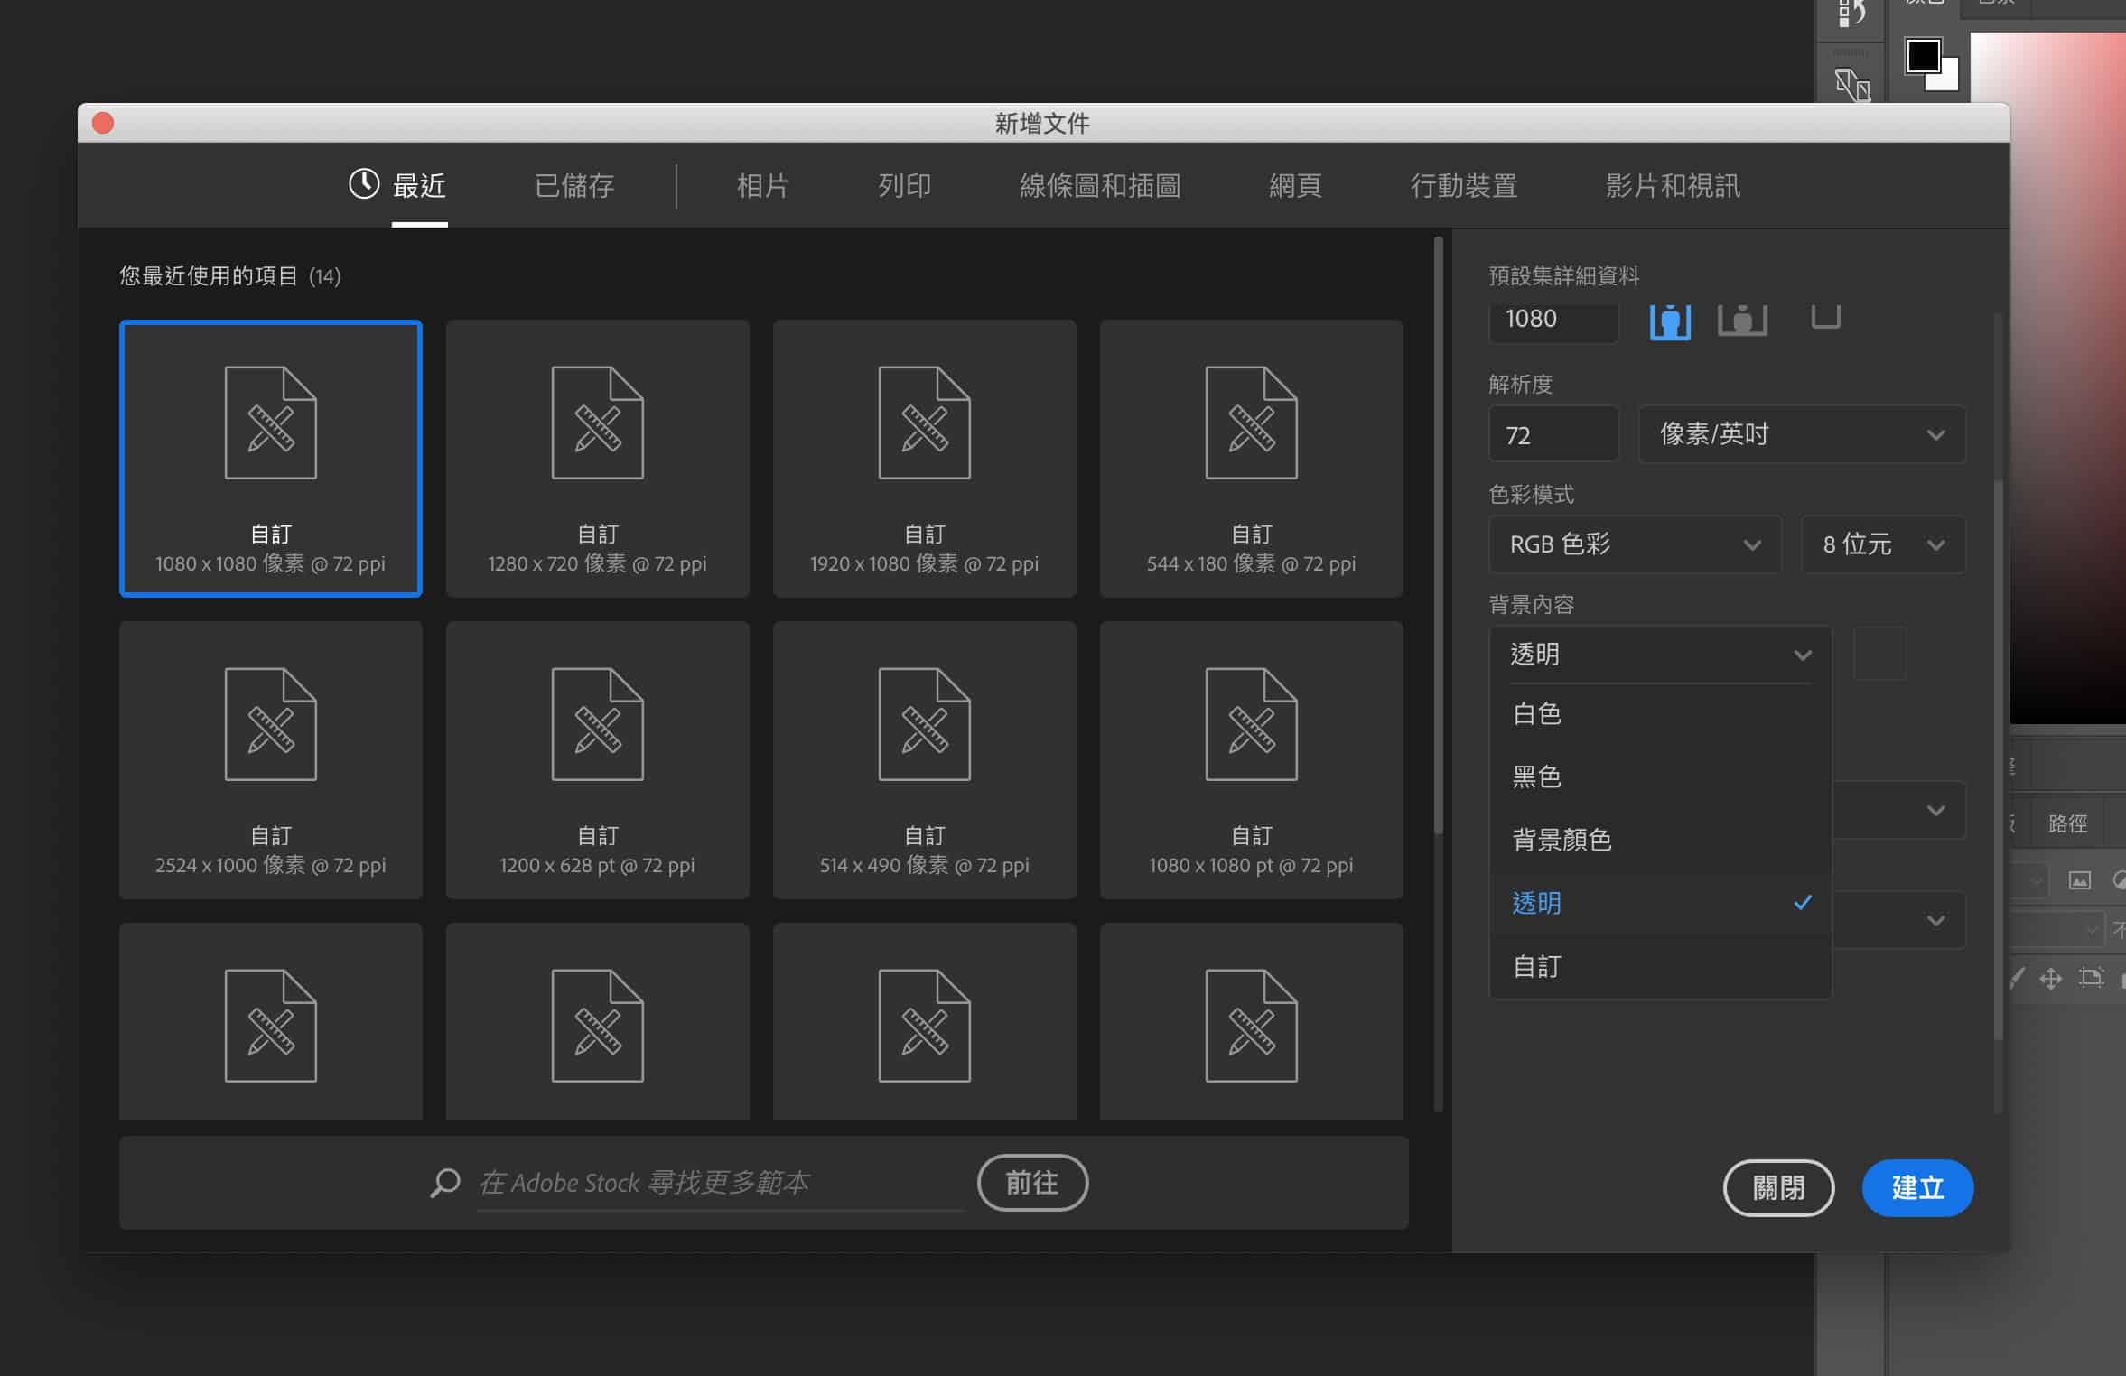
Task: Click background content color swatch beside 透明
Action: coord(1879,654)
